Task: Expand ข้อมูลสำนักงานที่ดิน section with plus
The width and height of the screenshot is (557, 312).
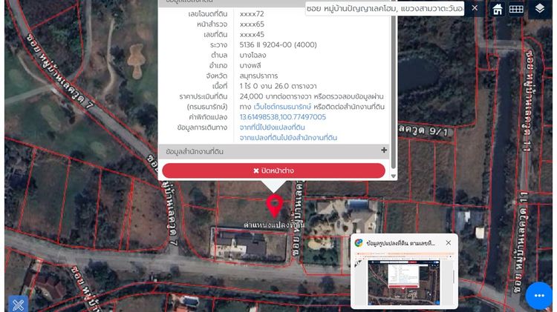Action: [384, 150]
